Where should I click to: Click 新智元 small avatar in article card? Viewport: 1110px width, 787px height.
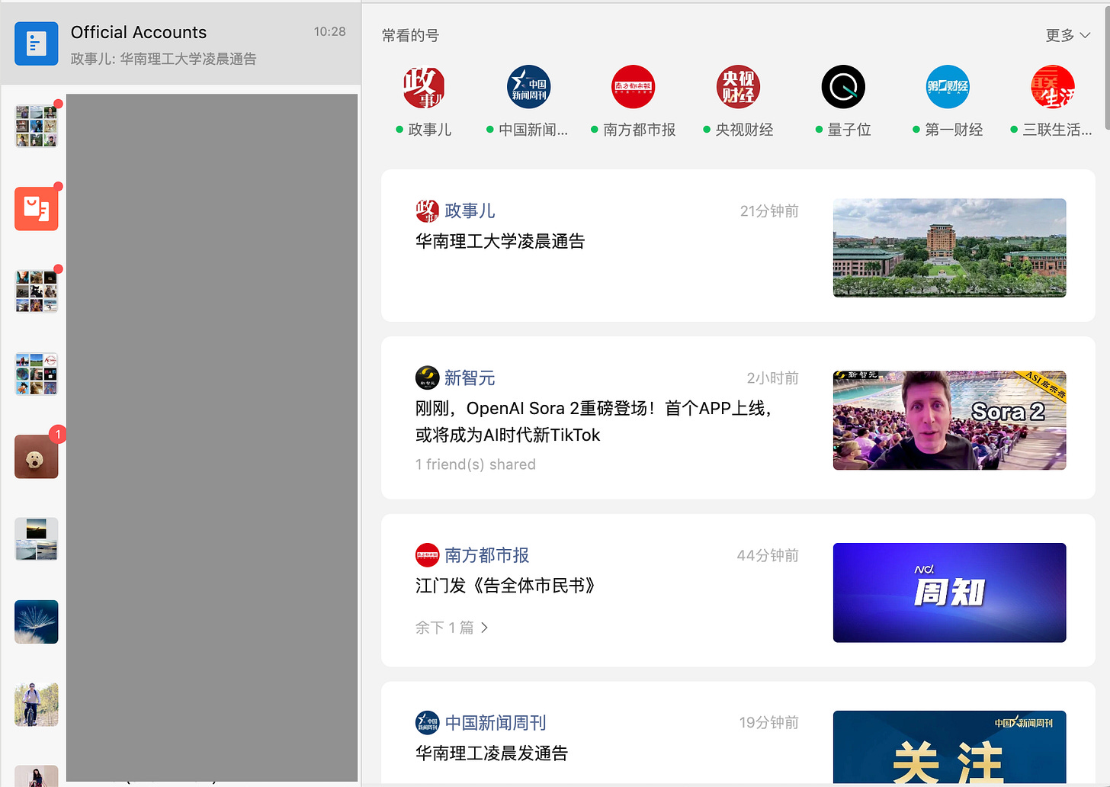point(427,377)
